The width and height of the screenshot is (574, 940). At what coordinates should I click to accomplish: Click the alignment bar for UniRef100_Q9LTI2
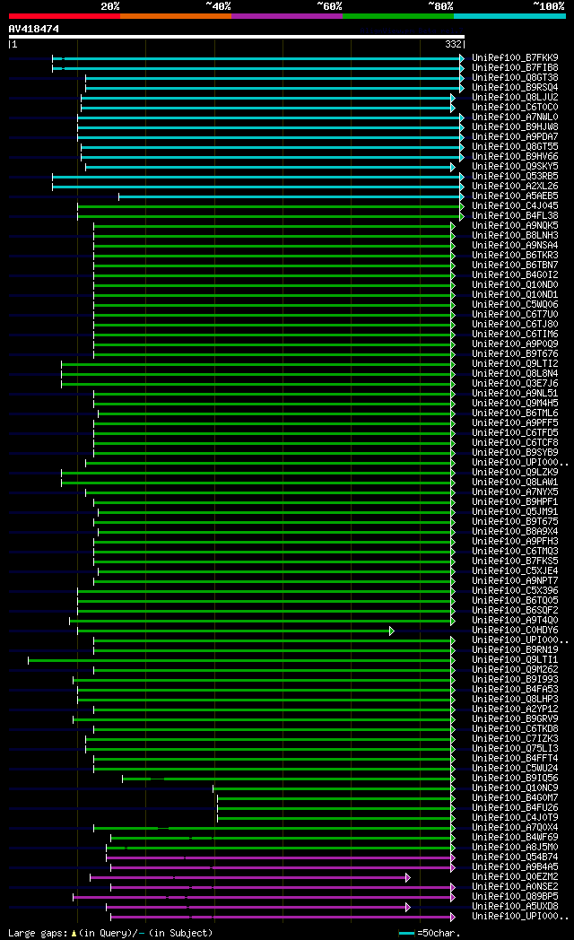click(258, 364)
